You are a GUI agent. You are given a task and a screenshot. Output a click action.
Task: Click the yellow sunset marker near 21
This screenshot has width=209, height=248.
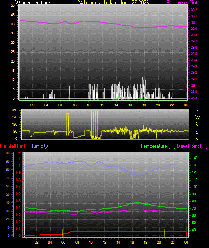coord(165,233)
